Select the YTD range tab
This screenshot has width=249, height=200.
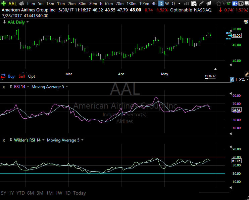(x=21, y=193)
